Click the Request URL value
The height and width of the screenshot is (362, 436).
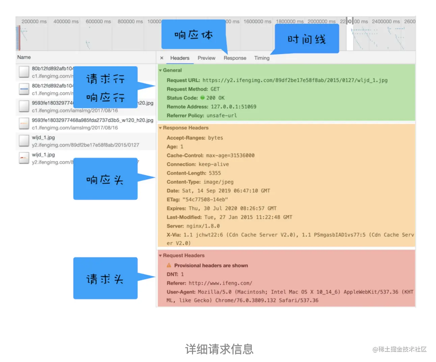point(295,80)
